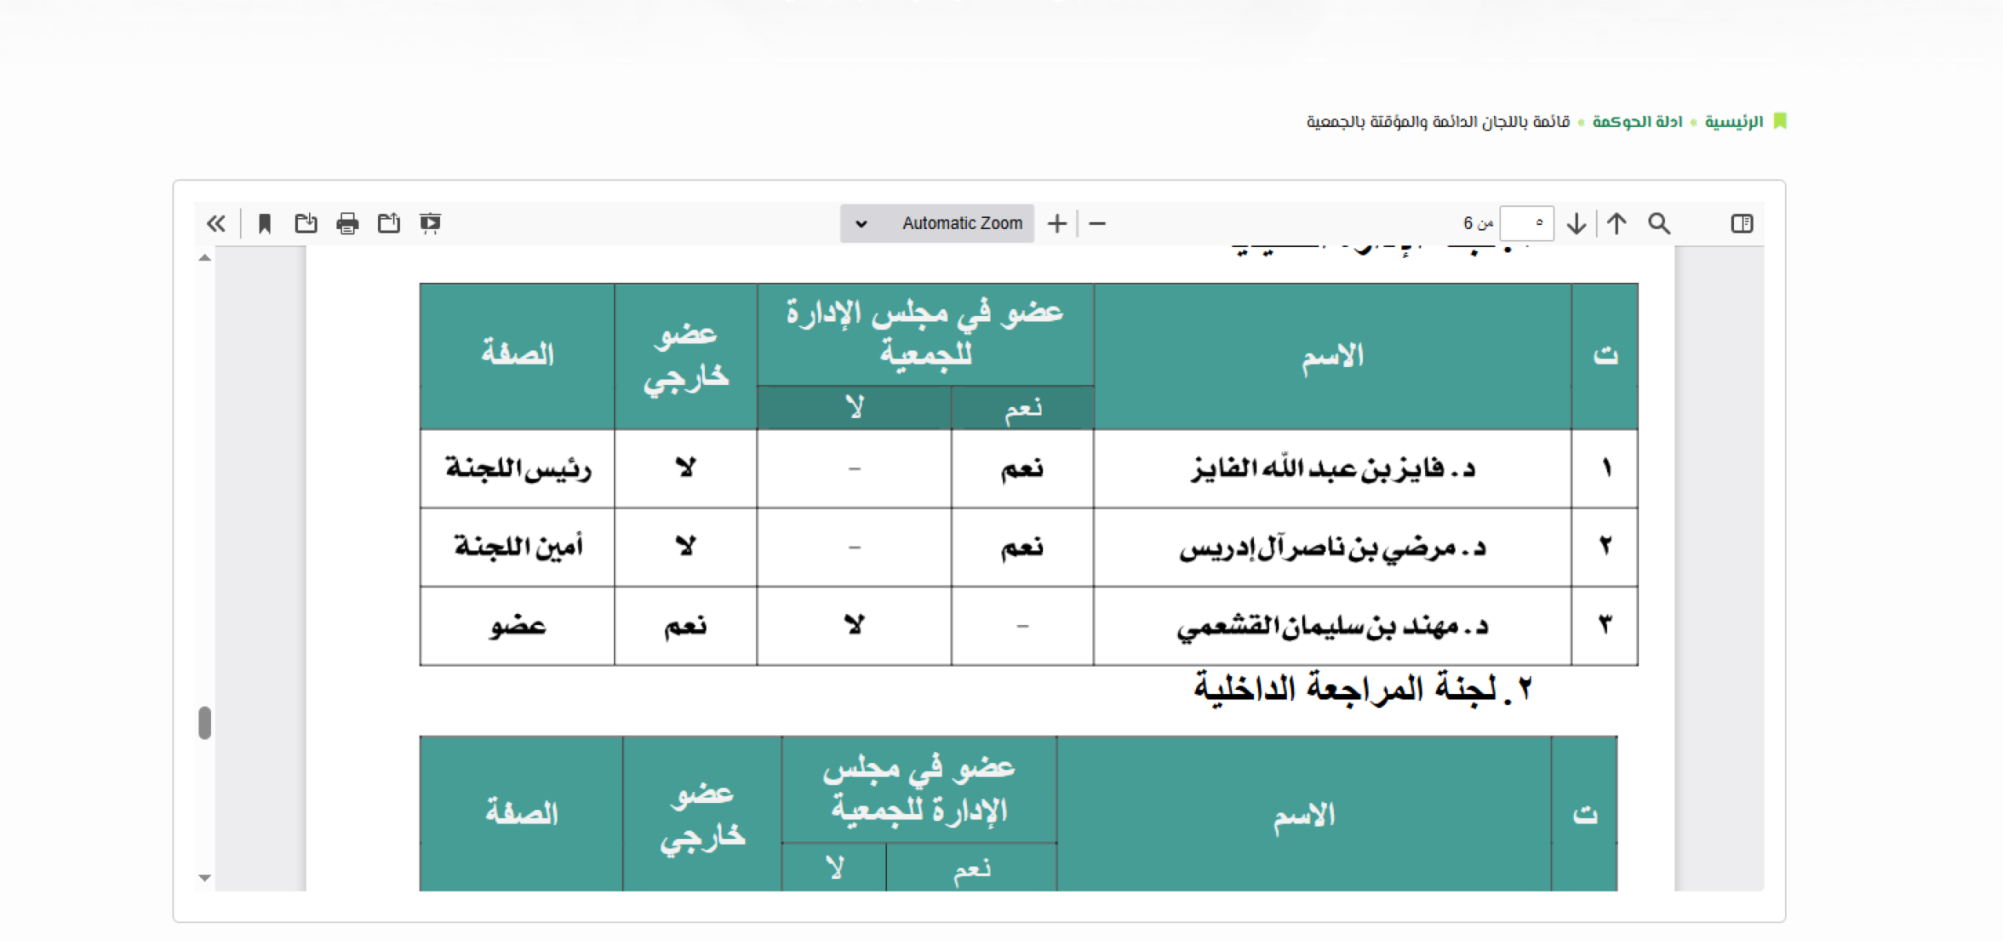Zoom in with the plus button
2003x941 pixels.
1056,223
